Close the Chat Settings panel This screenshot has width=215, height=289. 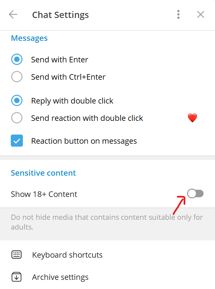point(201,15)
